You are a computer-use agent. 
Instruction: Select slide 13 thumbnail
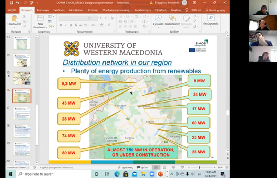[x=22, y=43]
